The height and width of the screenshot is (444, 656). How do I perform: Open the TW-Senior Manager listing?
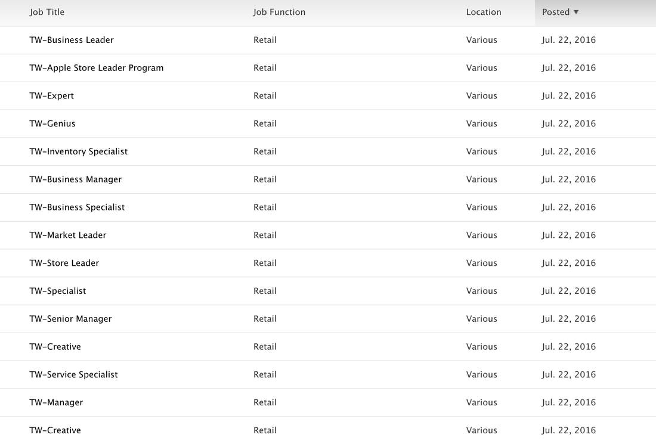71,319
